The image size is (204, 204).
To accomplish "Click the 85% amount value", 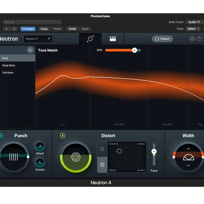I will point(99,50).
